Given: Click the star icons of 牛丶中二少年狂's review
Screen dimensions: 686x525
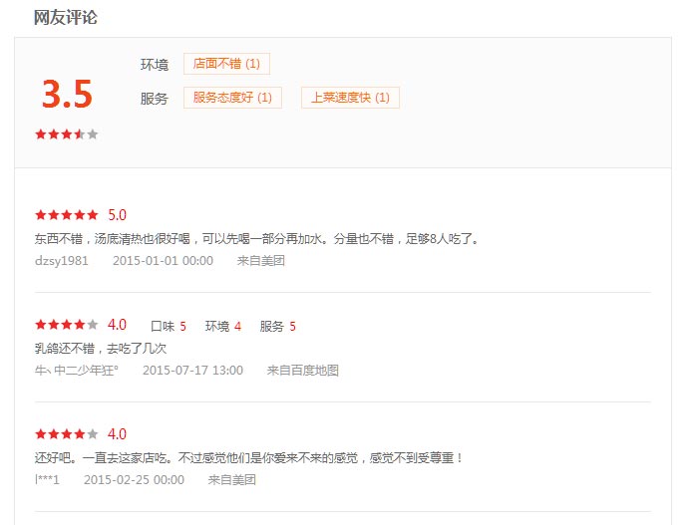Looking at the screenshot, I should [x=67, y=325].
